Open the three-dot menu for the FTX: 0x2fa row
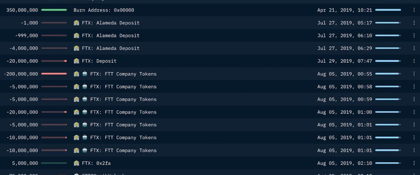Screen dimensions: 420x175 [414, 163]
